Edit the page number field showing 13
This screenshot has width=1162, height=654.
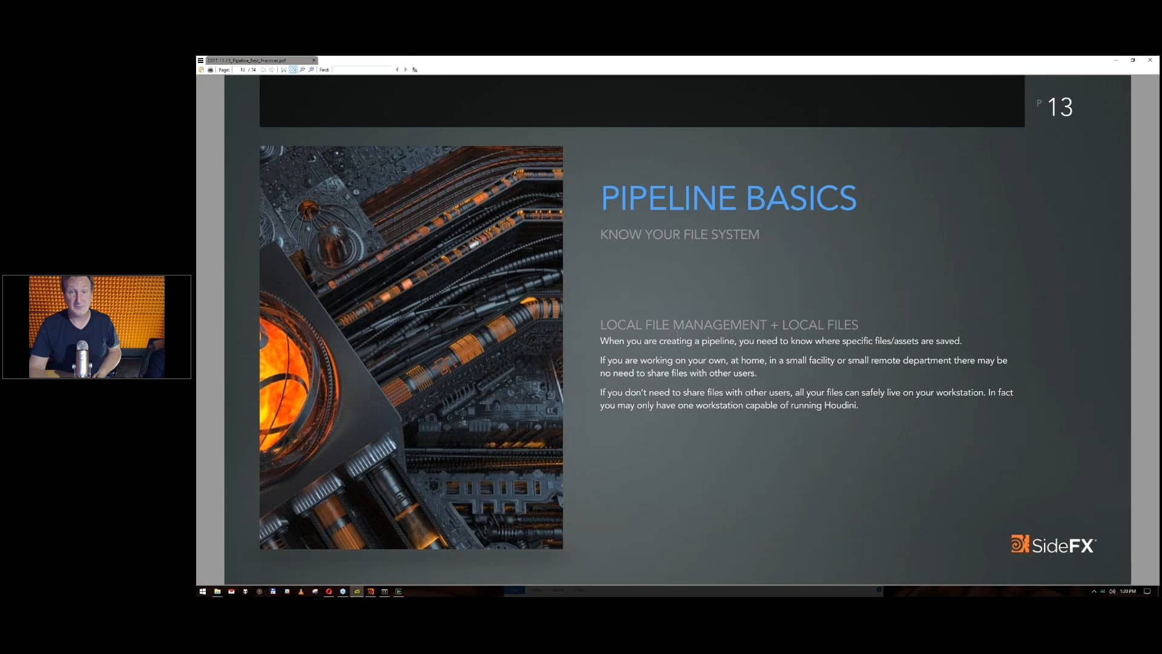(243, 70)
